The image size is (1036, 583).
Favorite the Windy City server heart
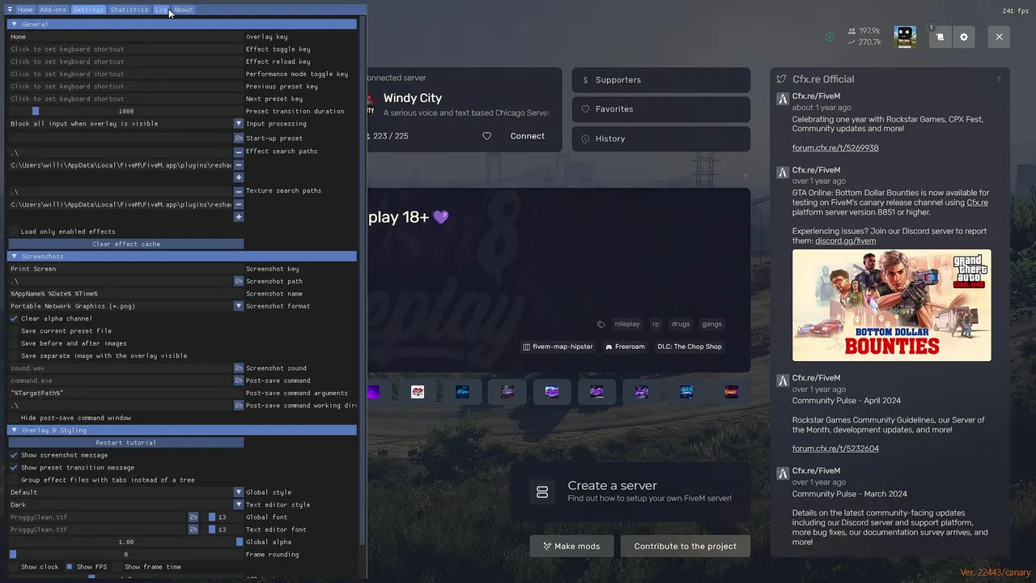486,136
